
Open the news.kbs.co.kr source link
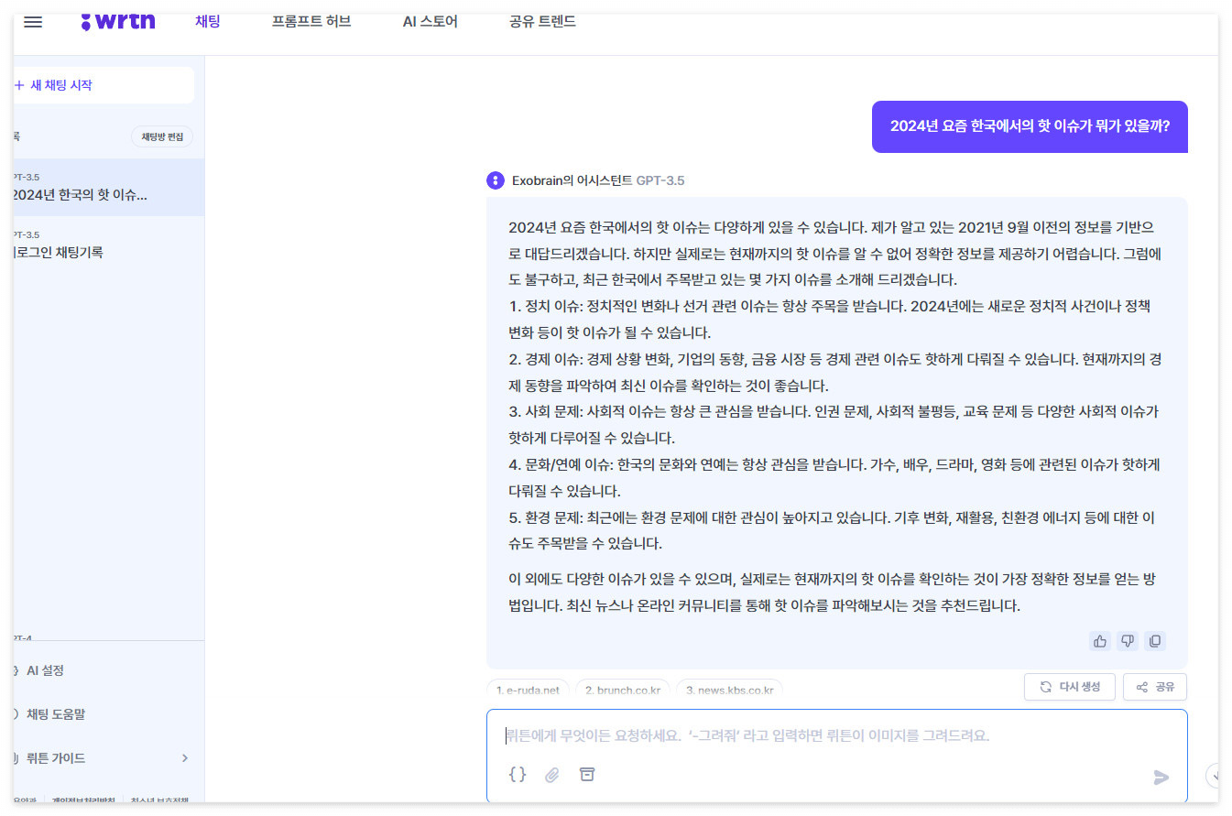729,690
